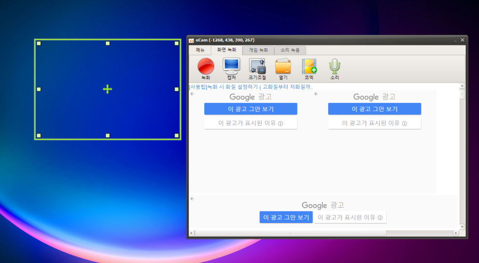This screenshot has height=263, width=479.
Task: Open the 크기조절 resize icon
Action: click(x=257, y=69)
